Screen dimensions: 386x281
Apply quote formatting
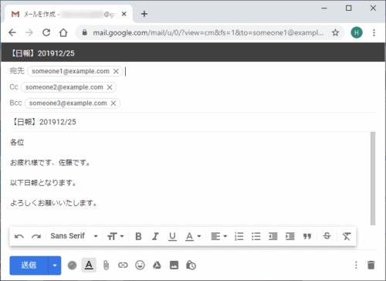tap(307, 236)
